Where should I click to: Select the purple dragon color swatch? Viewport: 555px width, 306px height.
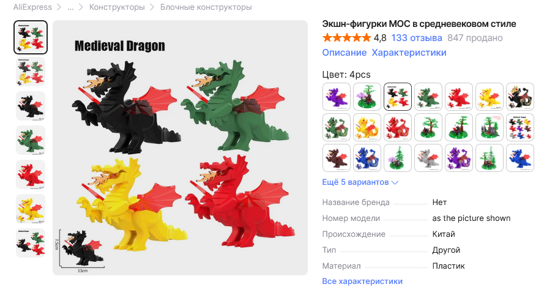337,97
